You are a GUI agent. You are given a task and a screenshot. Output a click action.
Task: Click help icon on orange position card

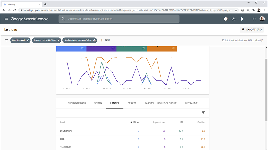coord(173,48)
